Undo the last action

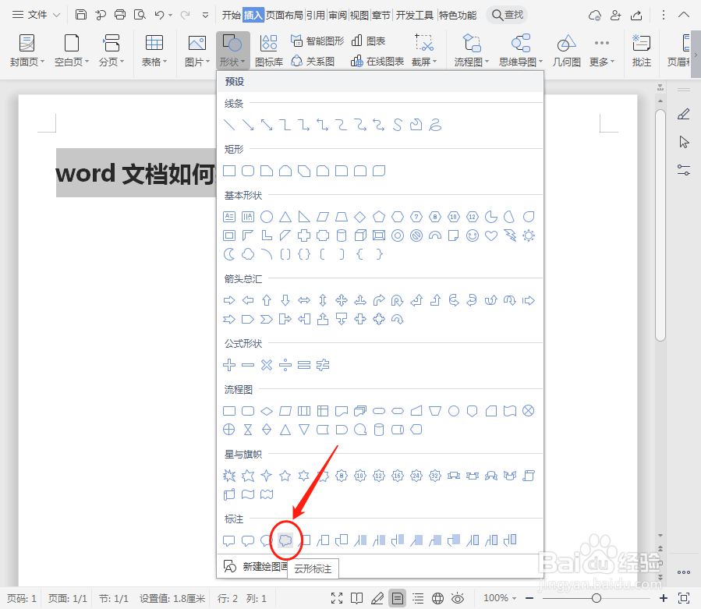click(159, 15)
